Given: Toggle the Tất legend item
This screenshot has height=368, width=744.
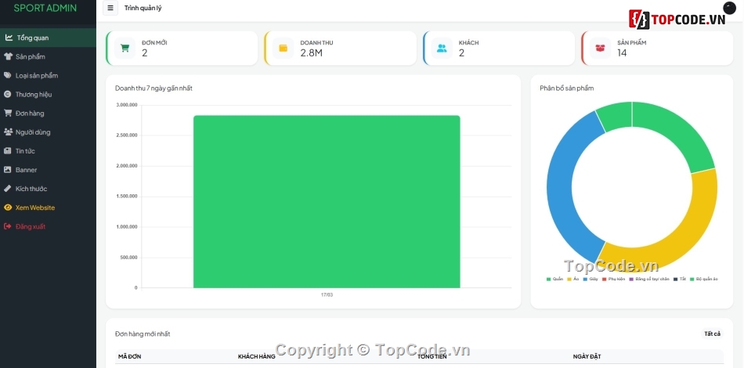Looking at the screenshot, I should click(x=680, y=279).
